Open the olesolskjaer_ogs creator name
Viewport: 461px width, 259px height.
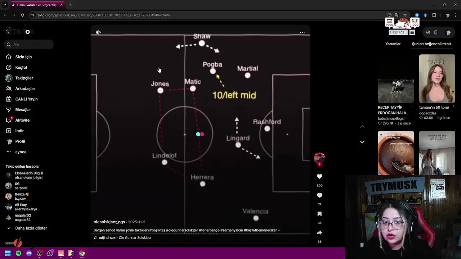109,222
